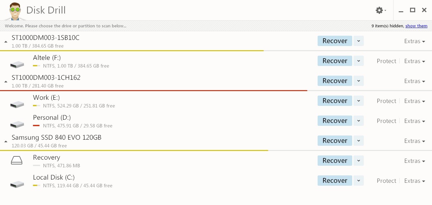Recover the Samsung SSD 840 EVO disk
This screenshot has width=432, height=205.
335,141
